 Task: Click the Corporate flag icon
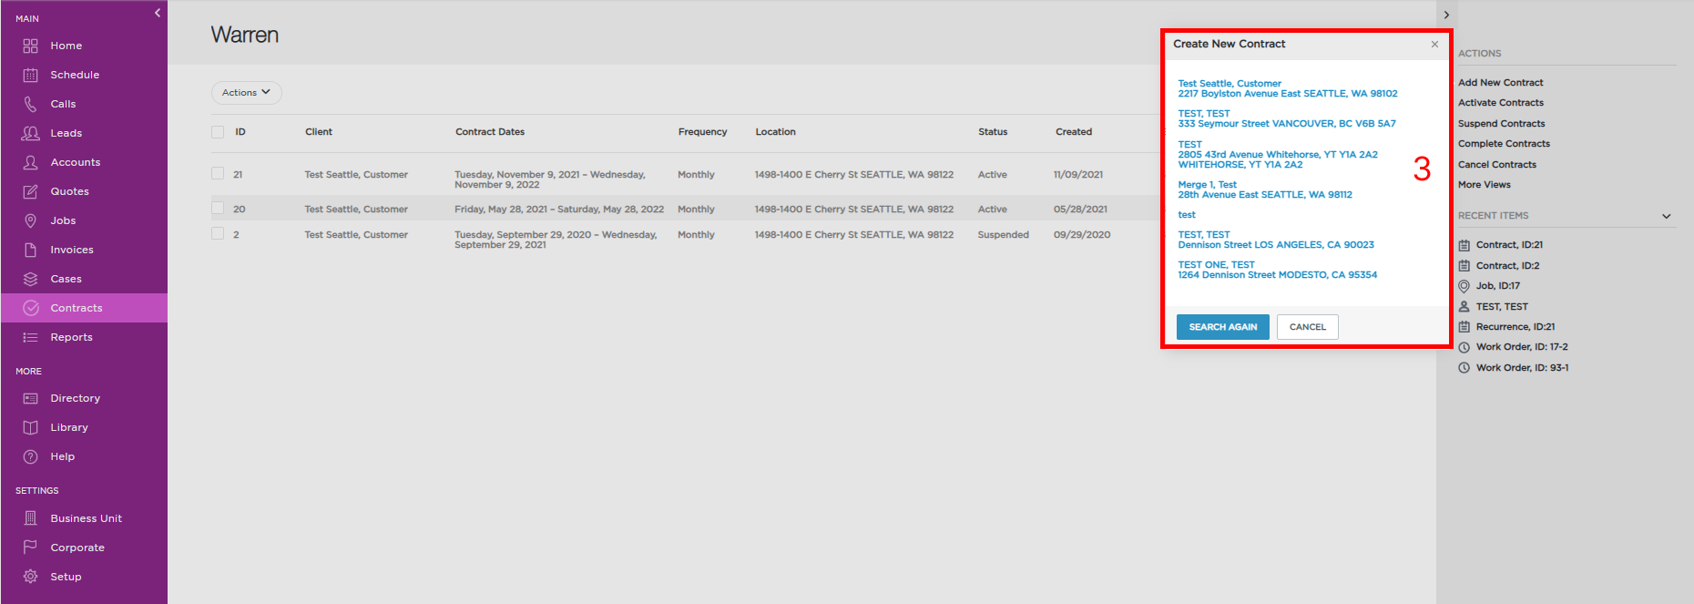click(x=30, y=548)
